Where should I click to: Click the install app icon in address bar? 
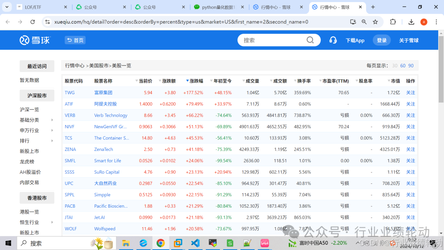click(353, 22)
